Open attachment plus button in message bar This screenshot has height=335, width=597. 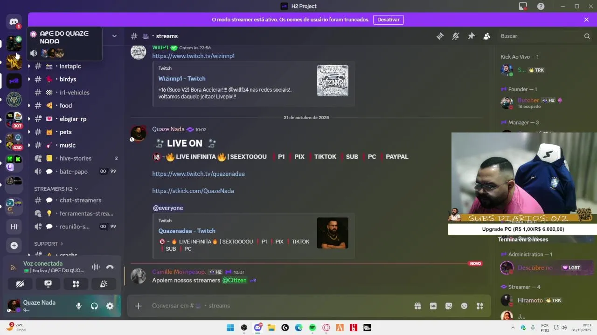point(138,306)
